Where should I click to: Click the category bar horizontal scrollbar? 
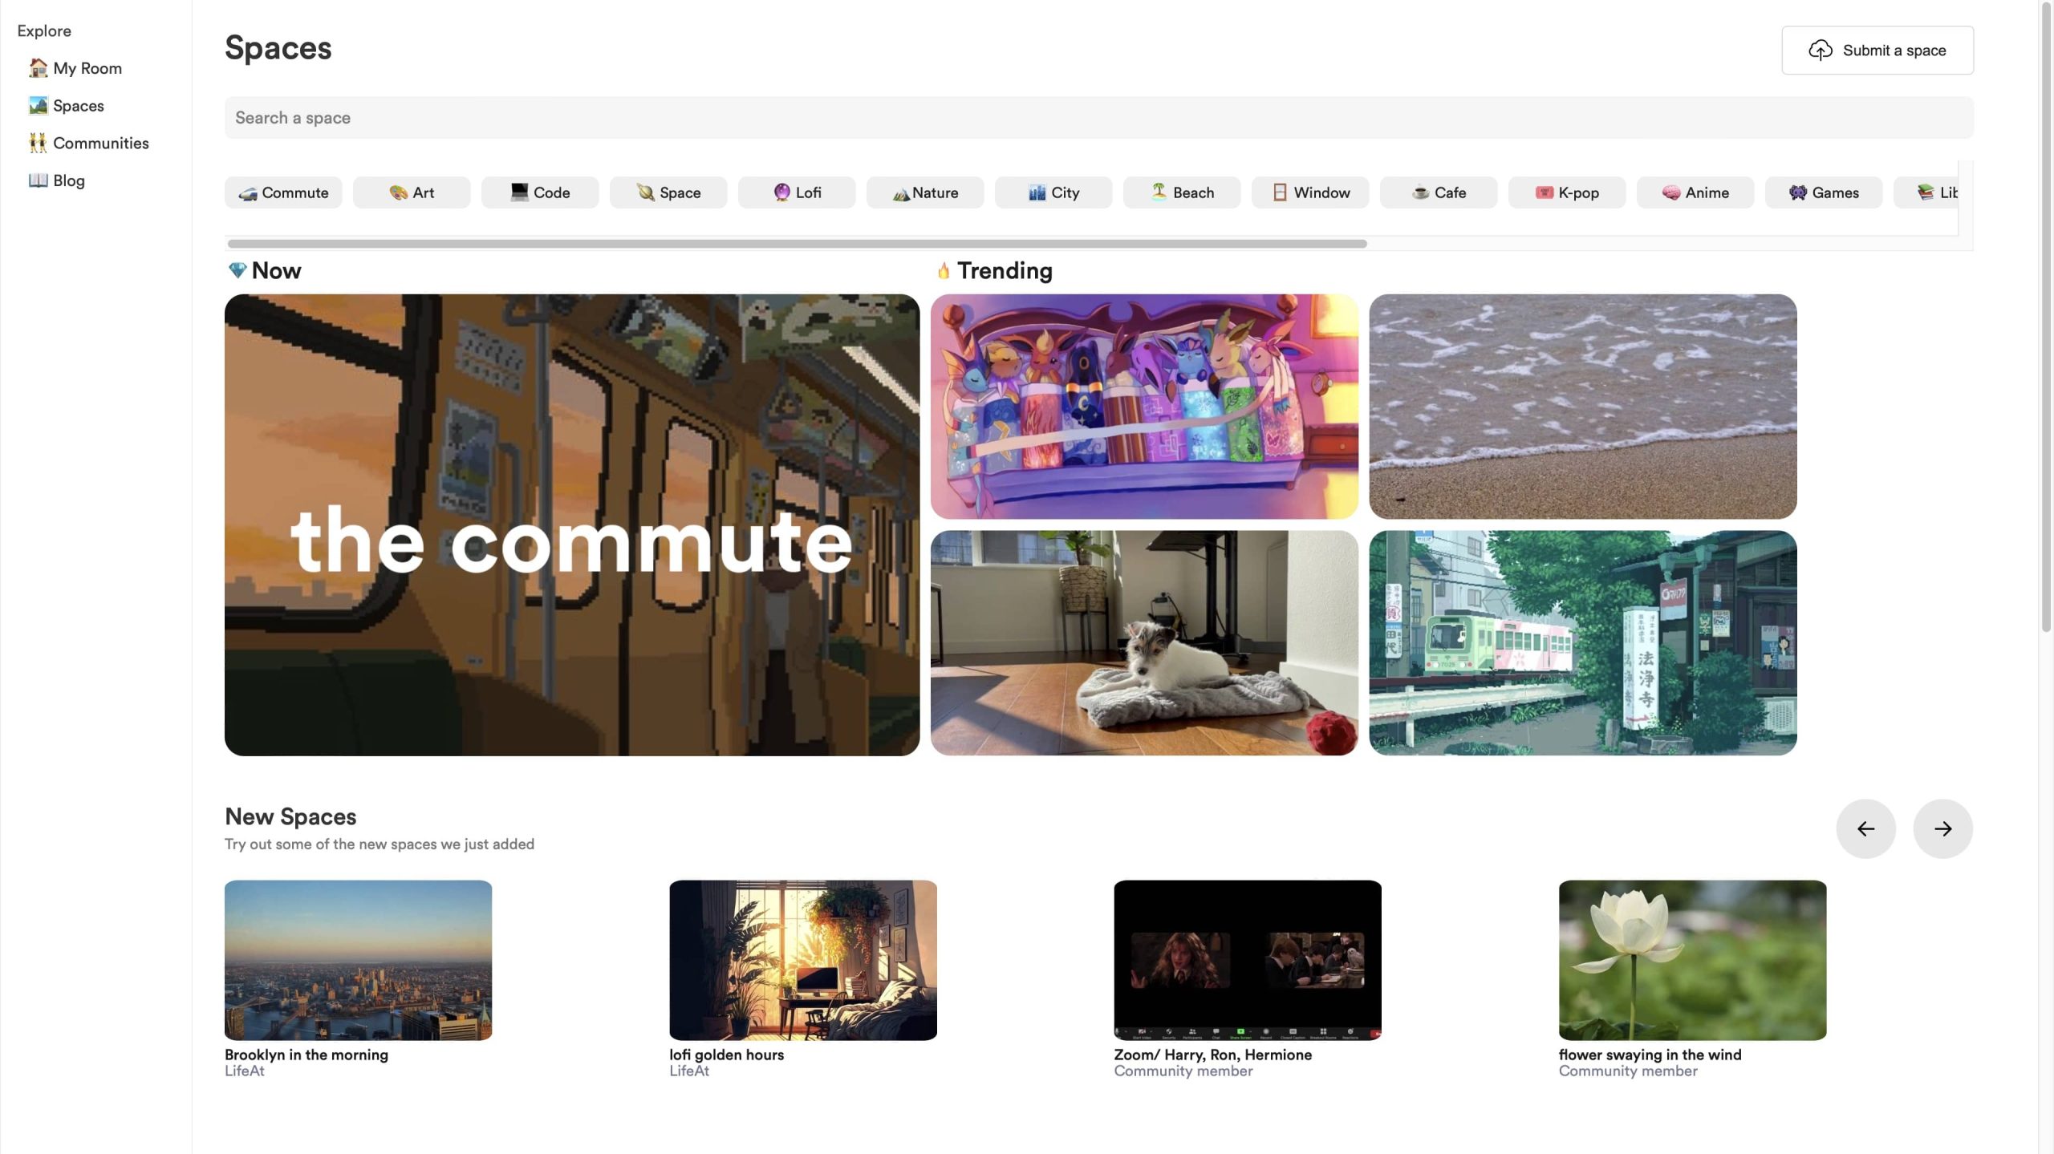[x=797, y=244]
